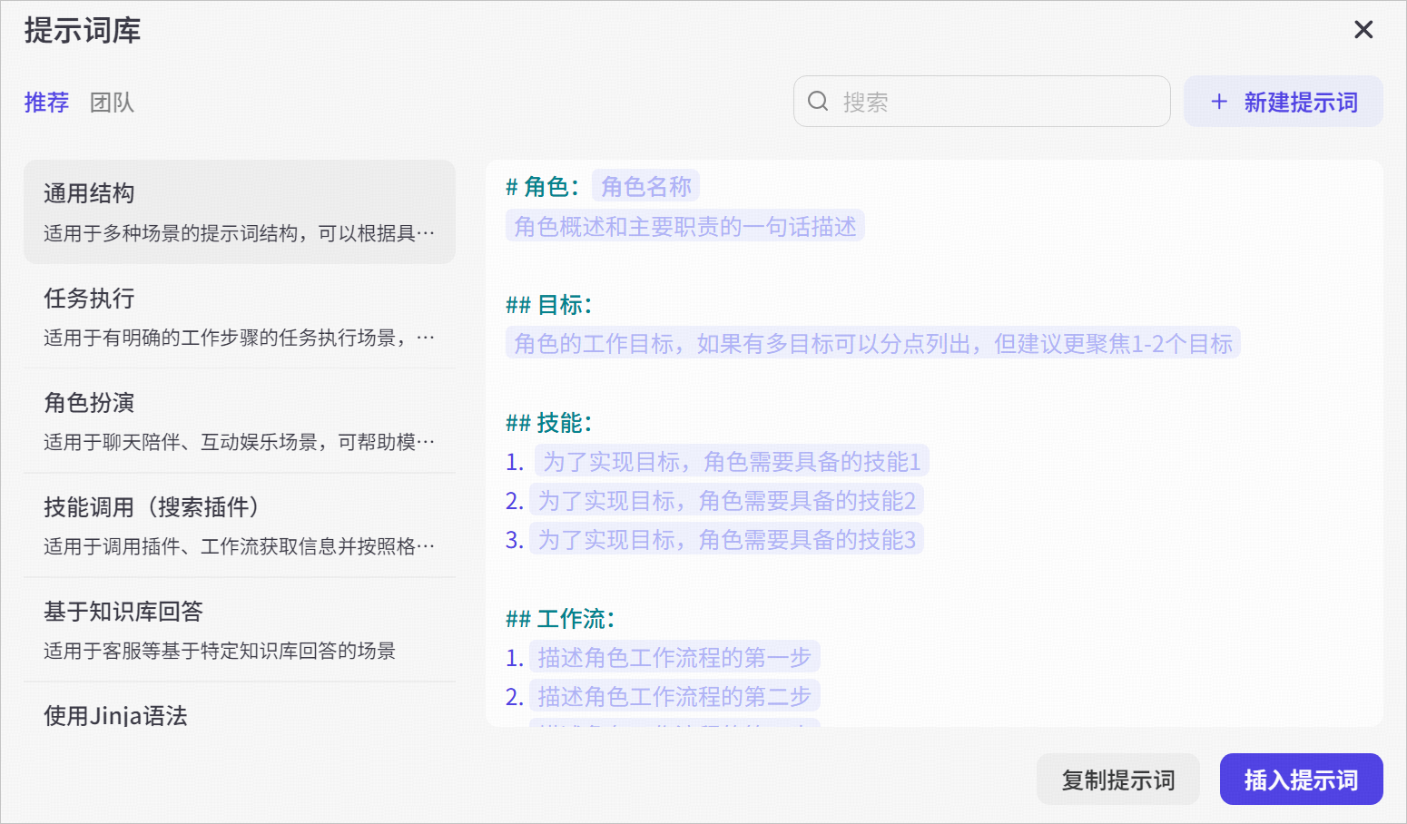Switch to the 推荐 tab

[x=46, y=103]
